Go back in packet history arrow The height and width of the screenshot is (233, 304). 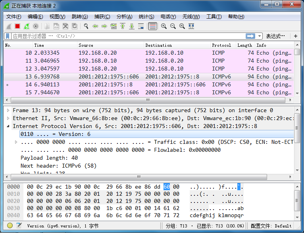[x=95, y=26]
